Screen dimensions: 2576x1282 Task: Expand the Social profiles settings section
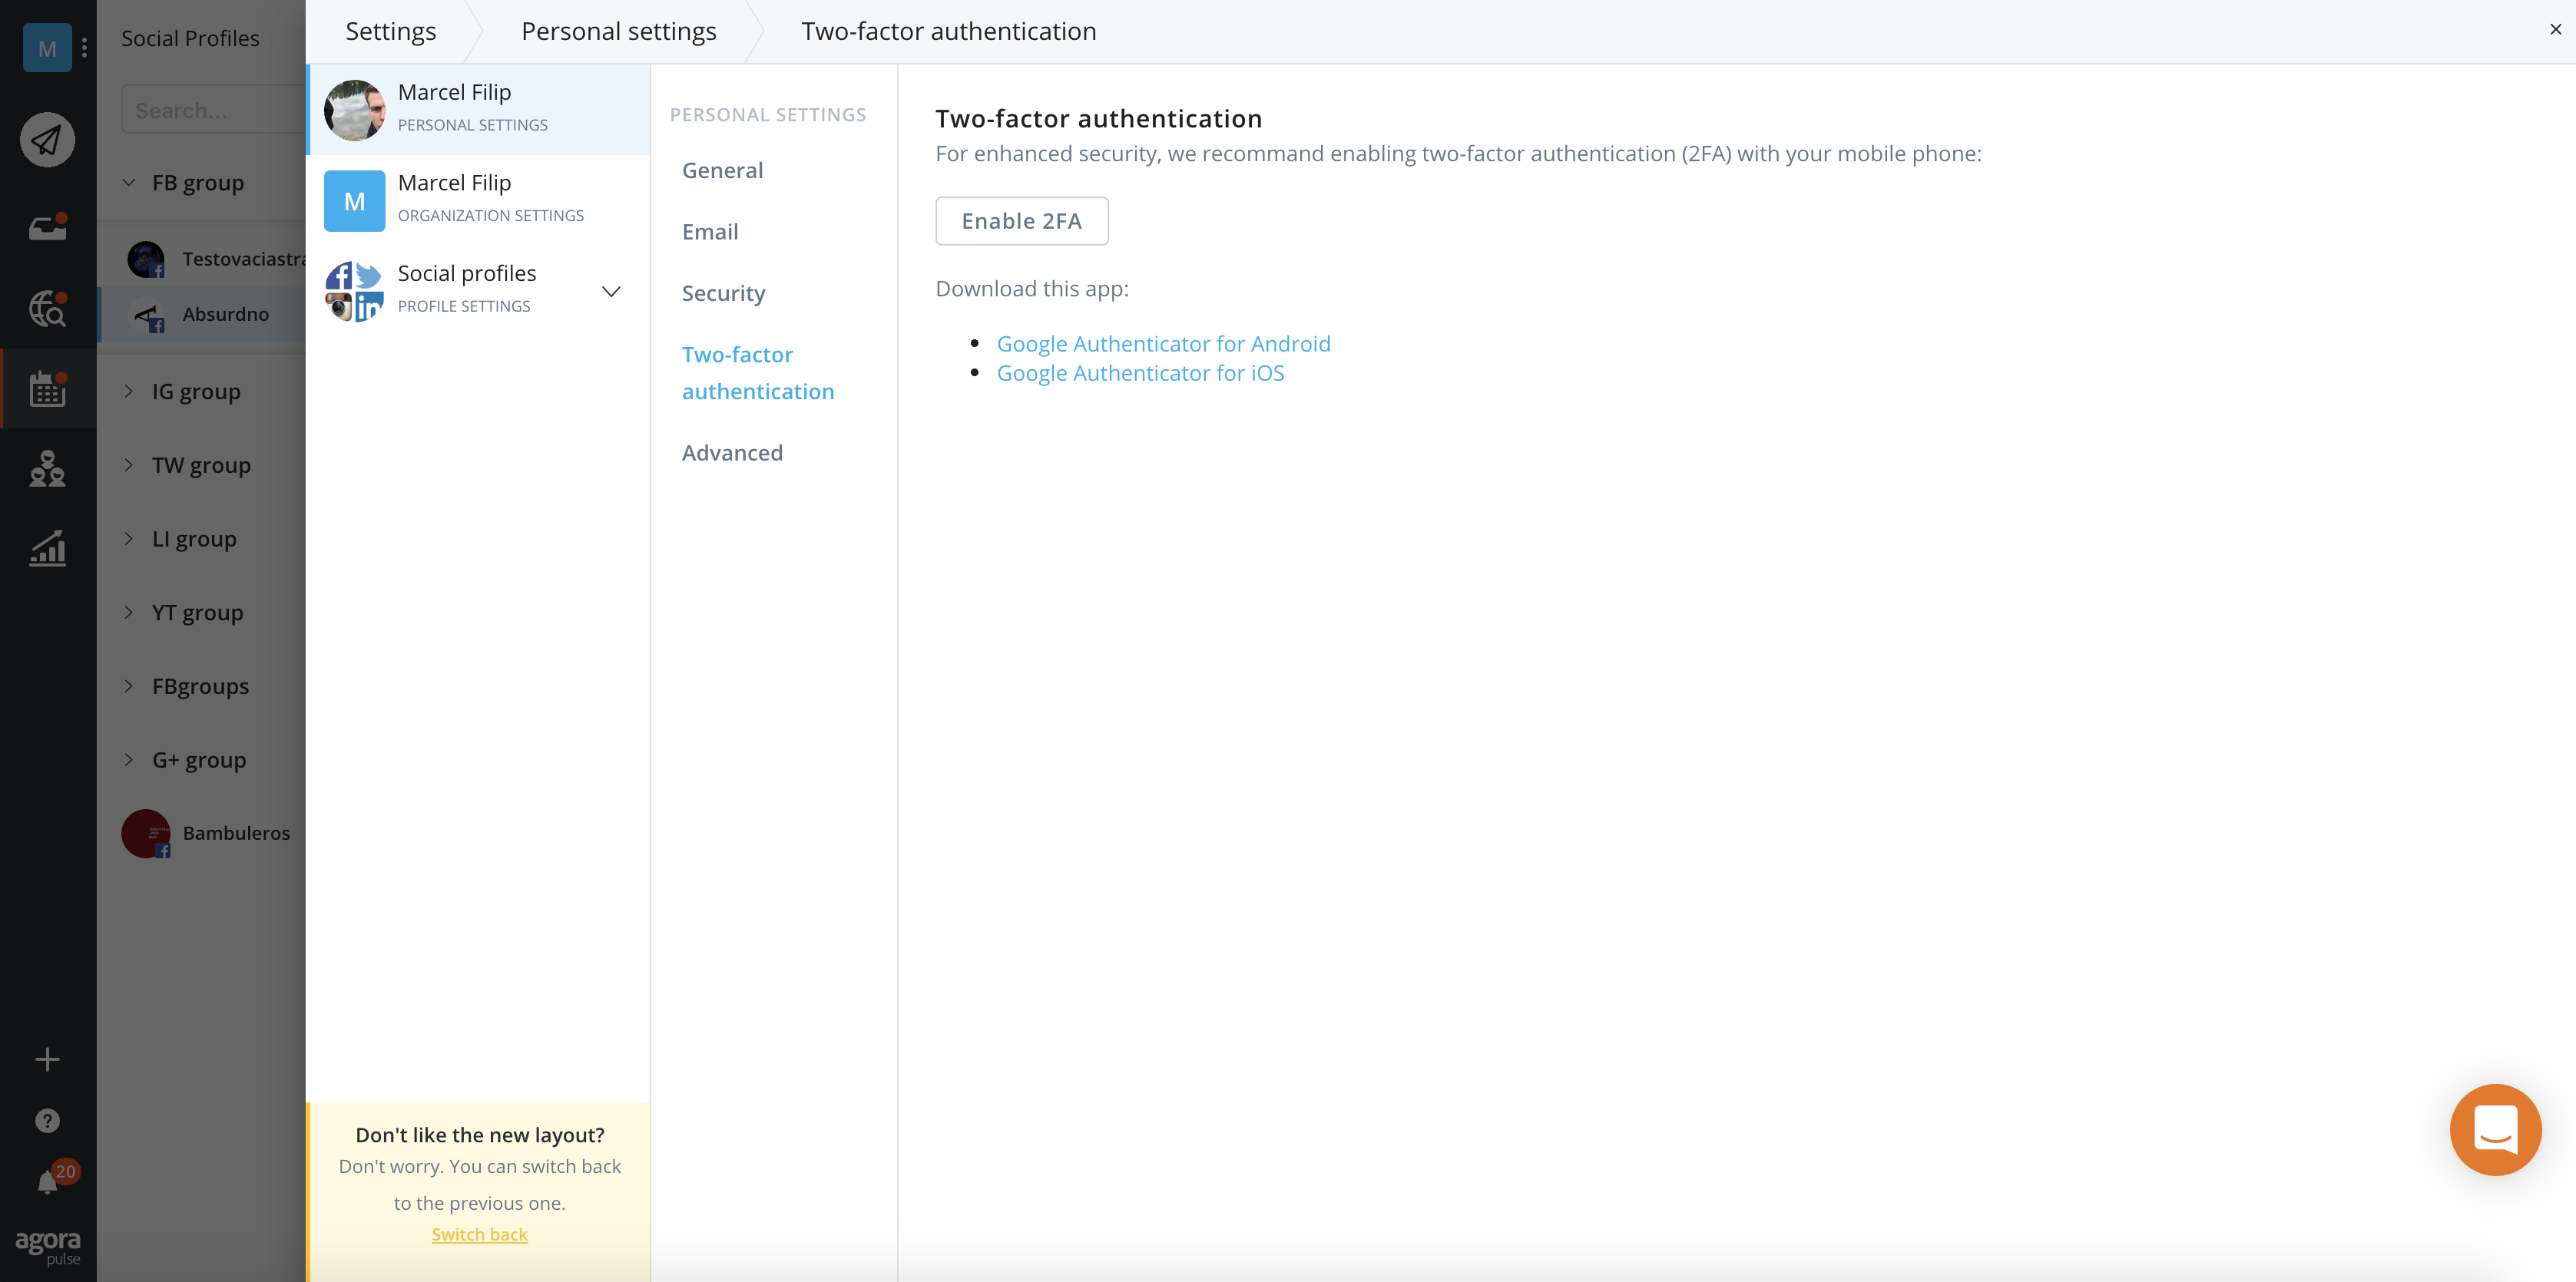611,291
